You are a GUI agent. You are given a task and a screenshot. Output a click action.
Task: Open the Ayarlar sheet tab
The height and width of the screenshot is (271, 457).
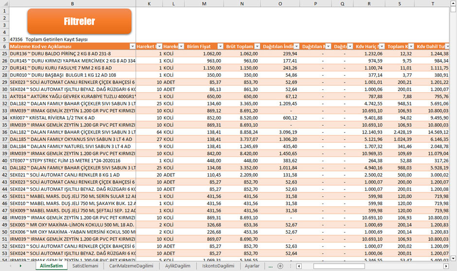[x=252, y=266]
